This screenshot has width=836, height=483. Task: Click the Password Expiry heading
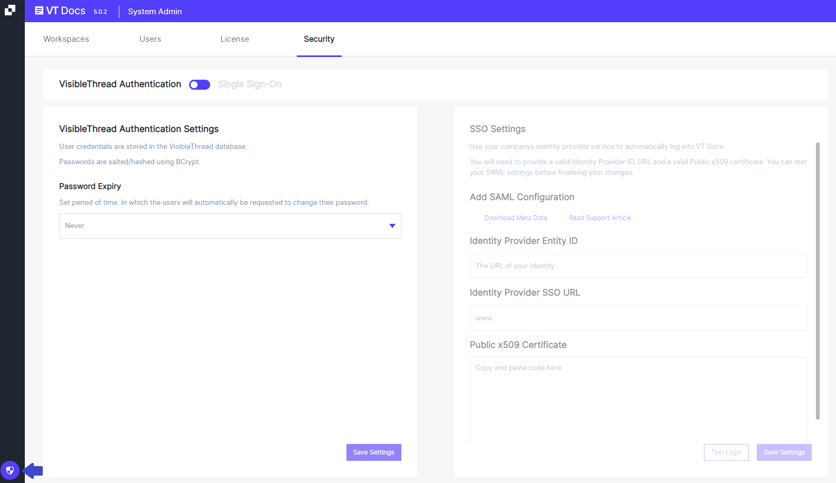[x=90, y=186]
